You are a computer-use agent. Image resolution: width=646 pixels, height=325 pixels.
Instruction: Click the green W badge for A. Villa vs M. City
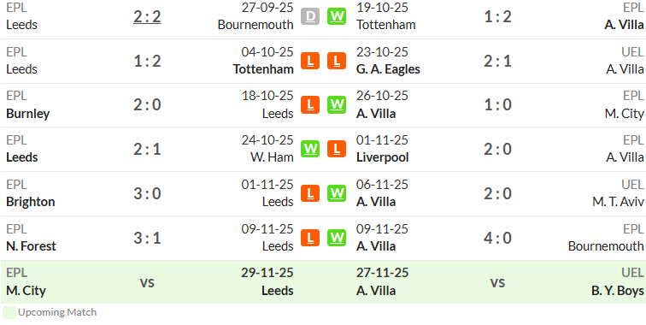(337, 104)
